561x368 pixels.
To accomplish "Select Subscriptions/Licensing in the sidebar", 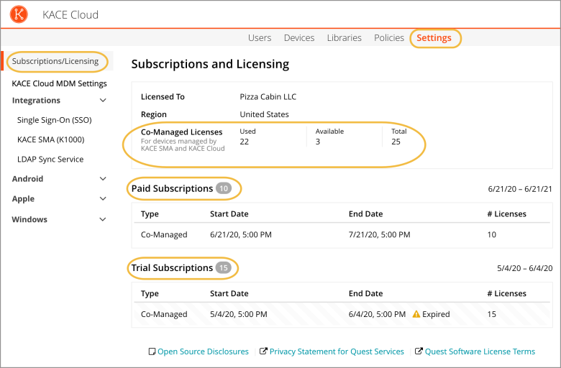I will coord(55,61).
